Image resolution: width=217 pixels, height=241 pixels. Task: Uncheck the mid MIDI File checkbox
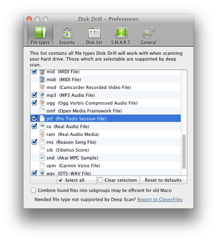pyautogui.click(x=34, y=72)
